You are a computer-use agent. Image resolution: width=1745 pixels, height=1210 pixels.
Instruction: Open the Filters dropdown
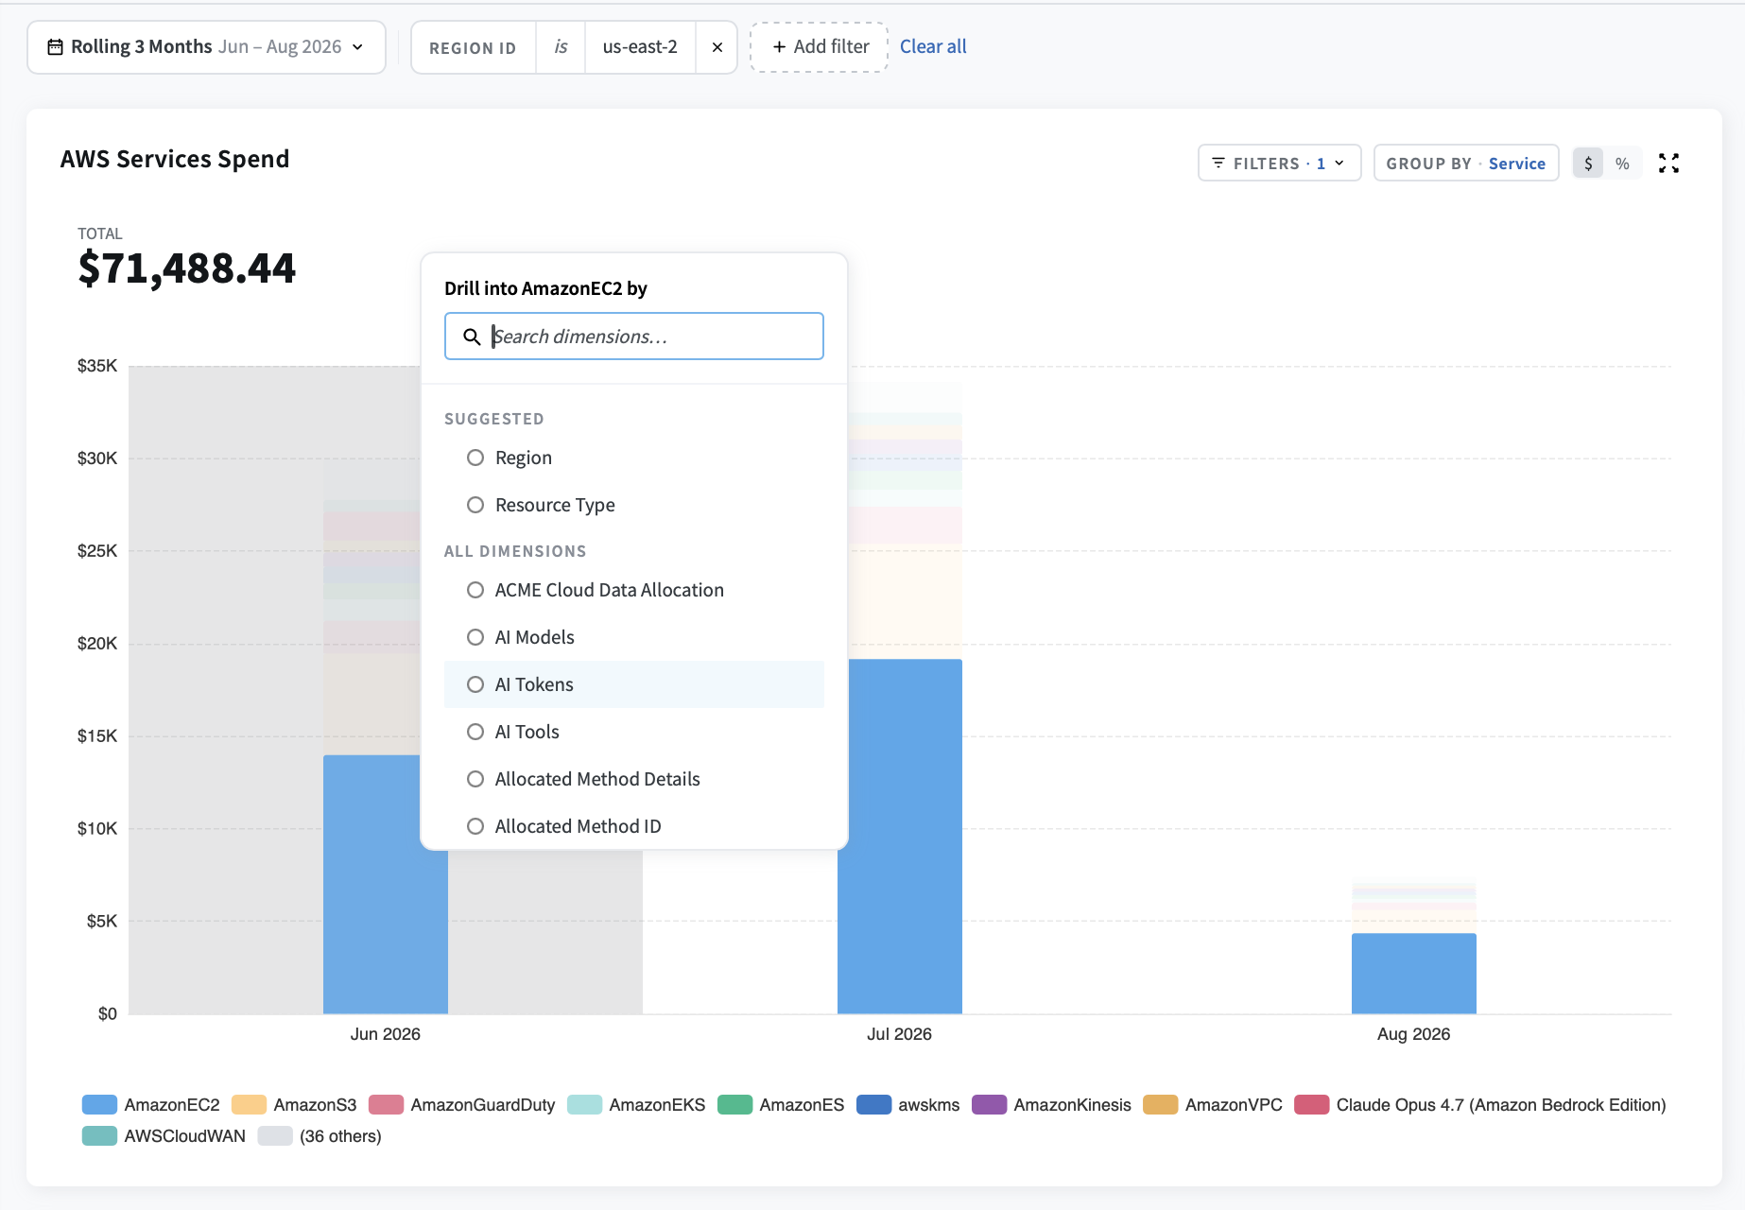point(1279,163)
